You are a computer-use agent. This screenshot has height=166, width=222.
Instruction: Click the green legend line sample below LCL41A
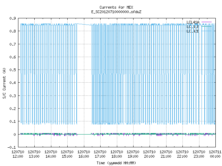[206, 26]
